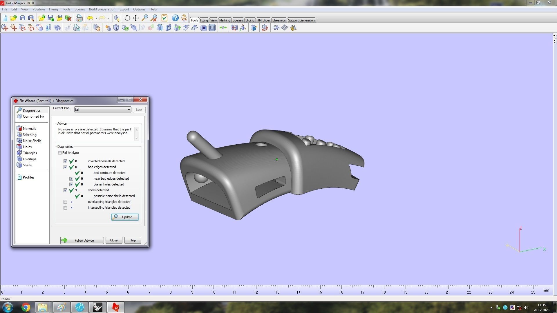Screen dimensions: 557x313
Task: Click the Zoom magnifier icon
Action: [144, 18]
